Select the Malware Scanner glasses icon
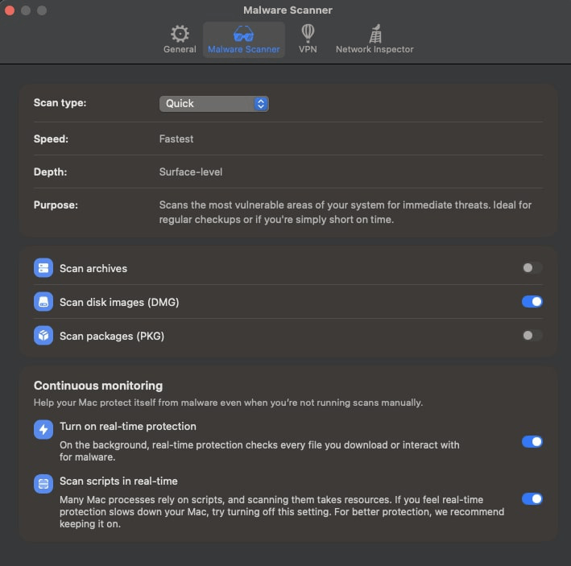571x566 pixels. pos(244,34)
